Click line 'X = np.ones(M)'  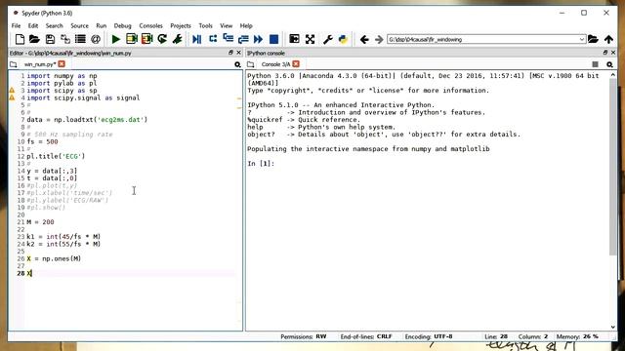pyautogui.click(x=54, y=258)
